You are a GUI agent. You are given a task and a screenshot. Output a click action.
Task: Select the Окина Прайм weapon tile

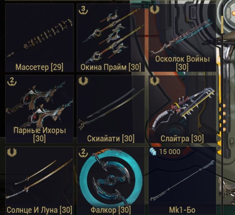click(111, 38)
